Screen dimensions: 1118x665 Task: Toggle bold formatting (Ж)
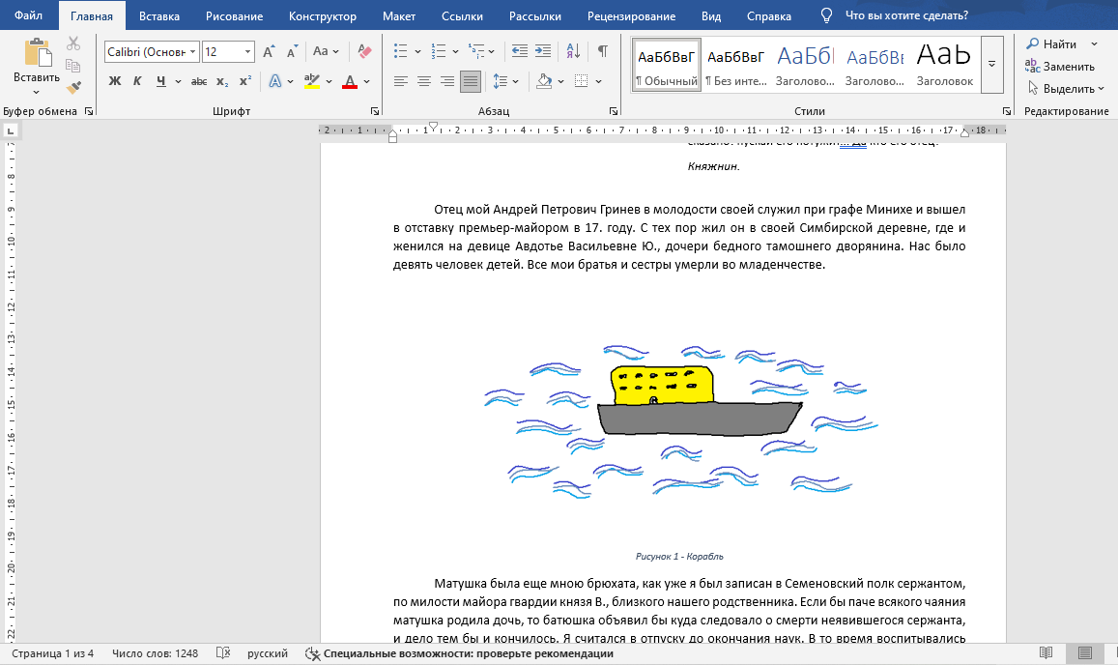(x=115, y=81)
